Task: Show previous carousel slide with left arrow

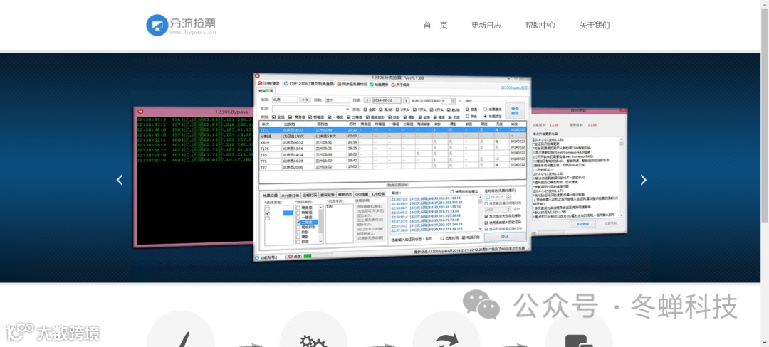Action: (120, 180)
